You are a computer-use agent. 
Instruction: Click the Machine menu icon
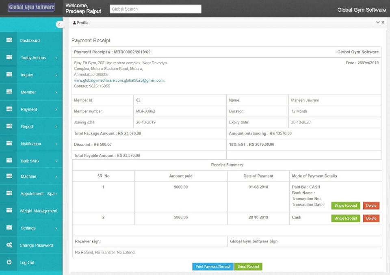pyautogui.click(x=9, y=176)
